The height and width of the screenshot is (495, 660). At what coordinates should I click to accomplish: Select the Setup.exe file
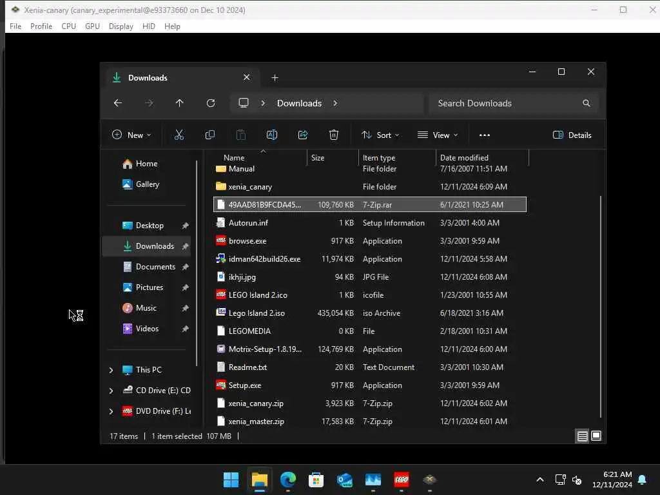(369, 385)
